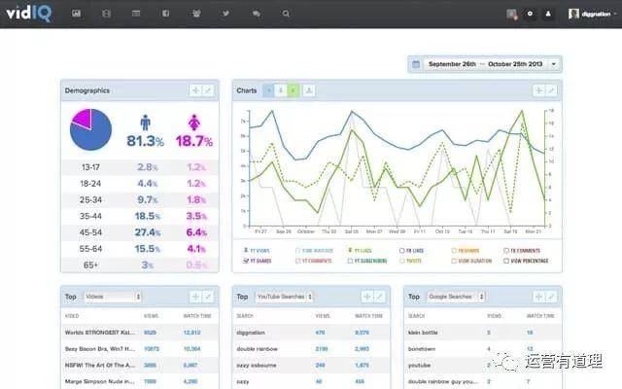Click the 25-34 age group row
The height and width of the screenshot is (389, 622).
point(139,199)
